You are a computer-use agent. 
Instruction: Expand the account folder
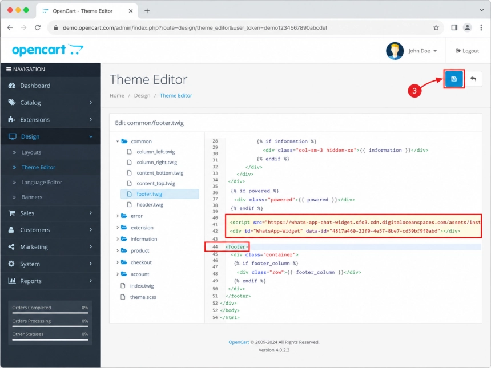coord(118,274)
